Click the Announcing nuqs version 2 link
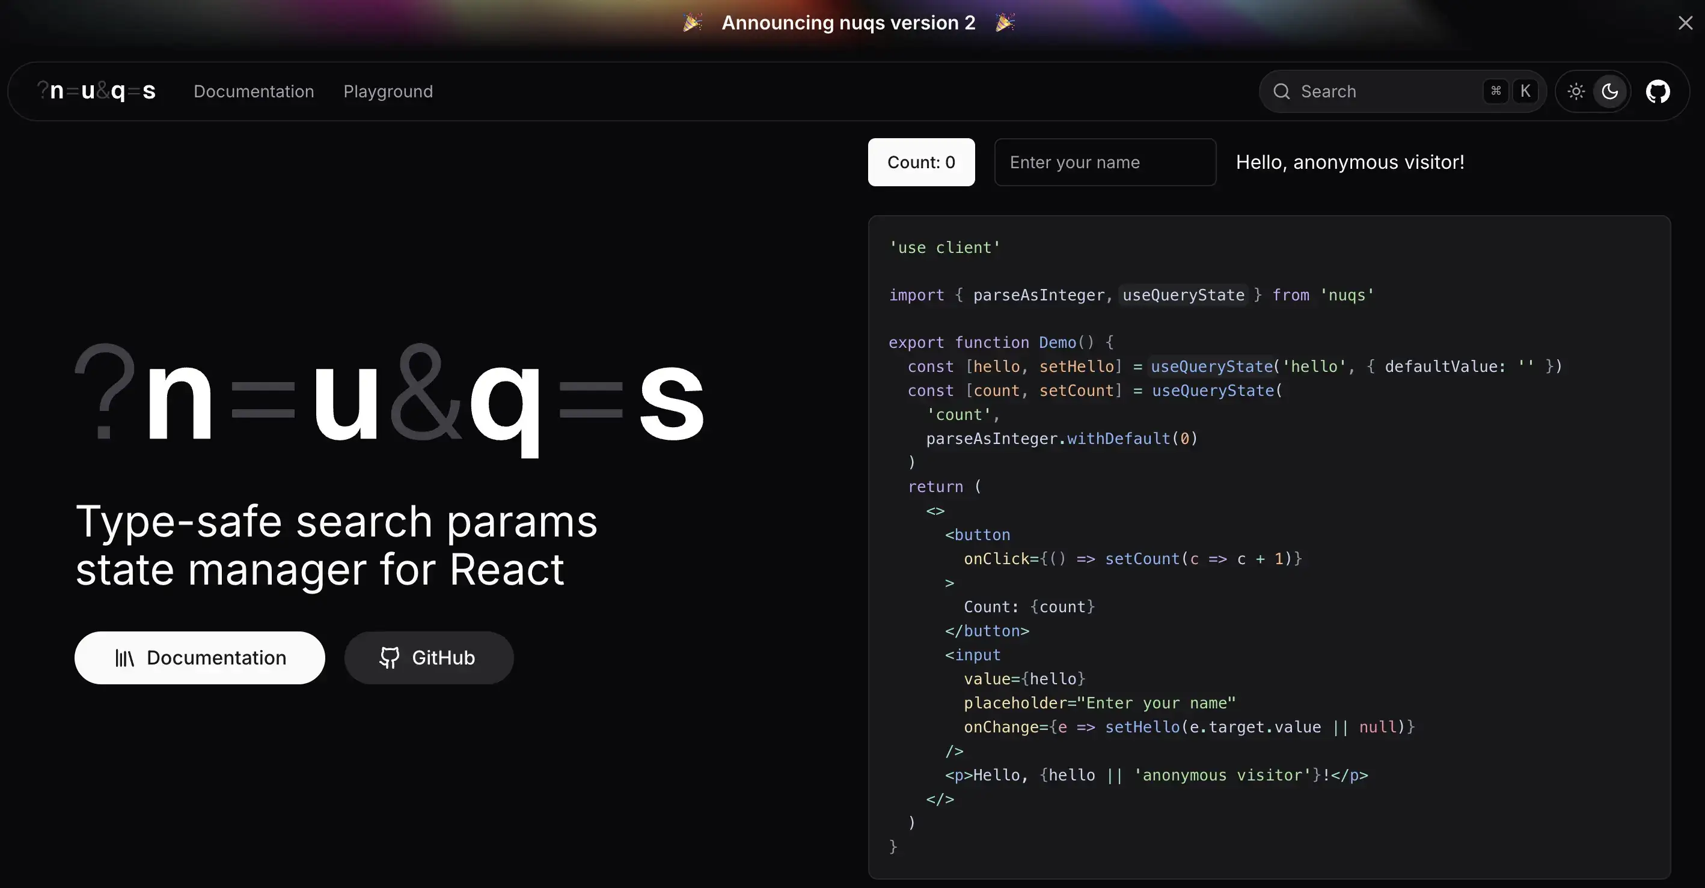 pos(848,22)
